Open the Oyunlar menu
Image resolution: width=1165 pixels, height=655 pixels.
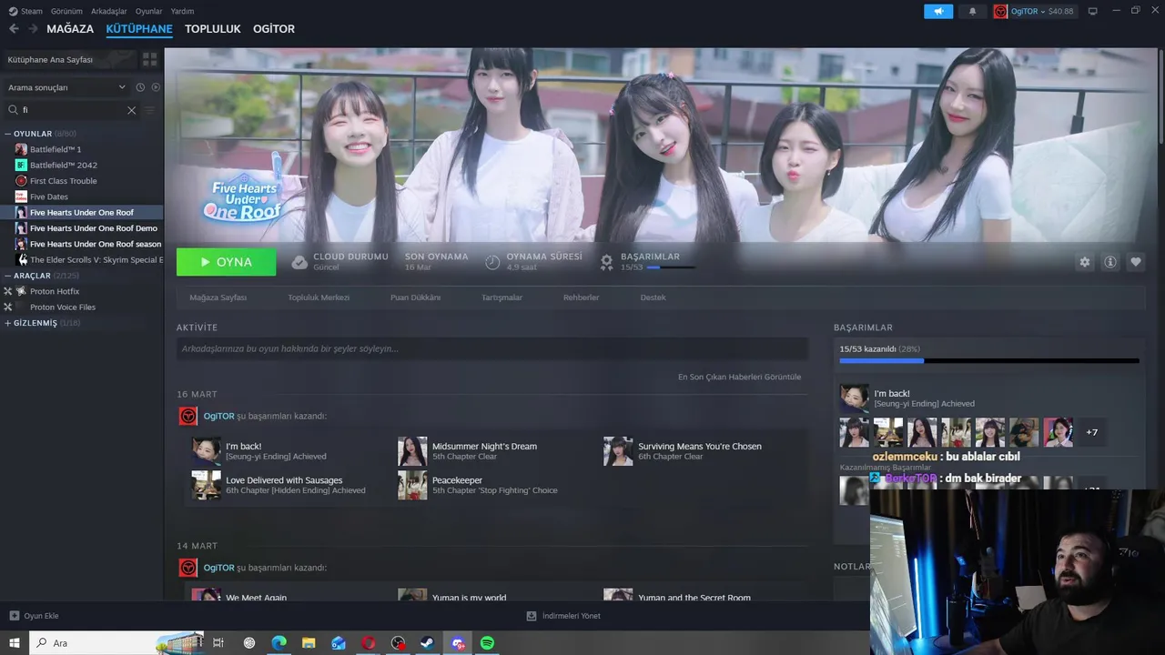(x=148, y=11)
